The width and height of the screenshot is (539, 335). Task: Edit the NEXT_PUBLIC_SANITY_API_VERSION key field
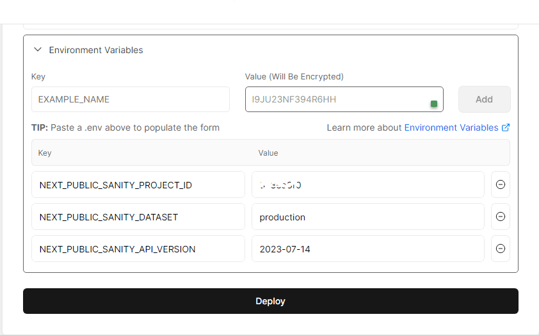click(138, 249)
